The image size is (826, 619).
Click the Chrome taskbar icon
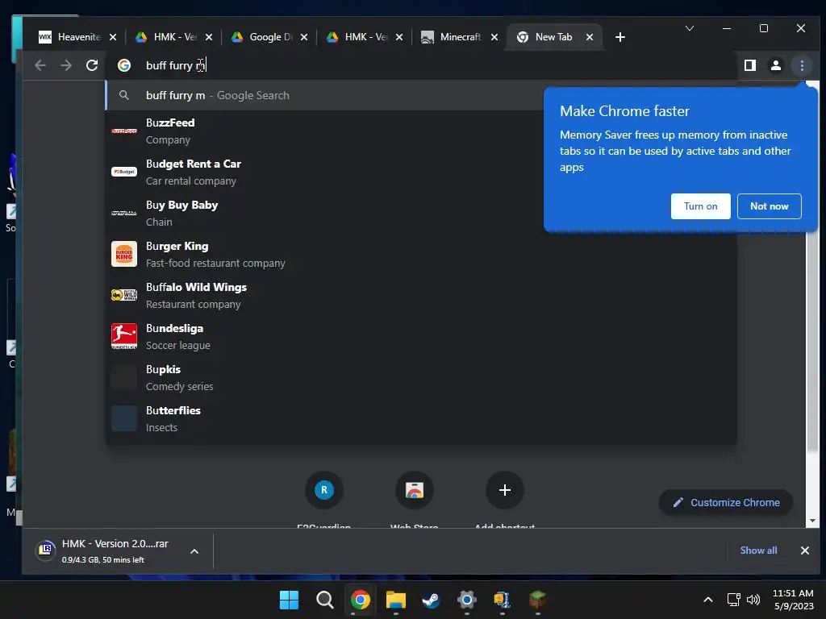pyautogui.click(x=361, y=600)
